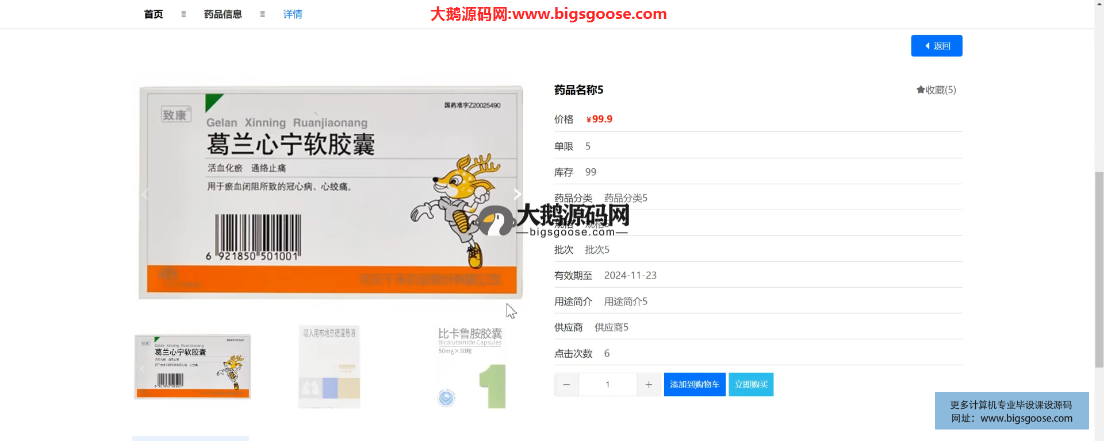Click the 收藏 star icon

point(921,90)
